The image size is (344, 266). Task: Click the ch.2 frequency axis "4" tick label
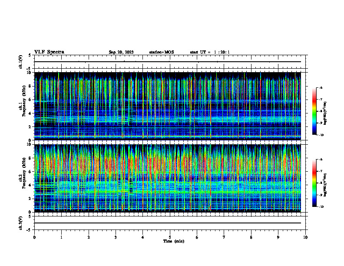[30, 185]
